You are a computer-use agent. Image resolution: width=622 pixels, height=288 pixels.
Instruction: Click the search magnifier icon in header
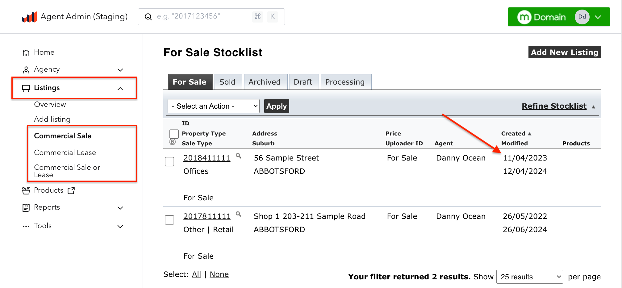(148, 17)
